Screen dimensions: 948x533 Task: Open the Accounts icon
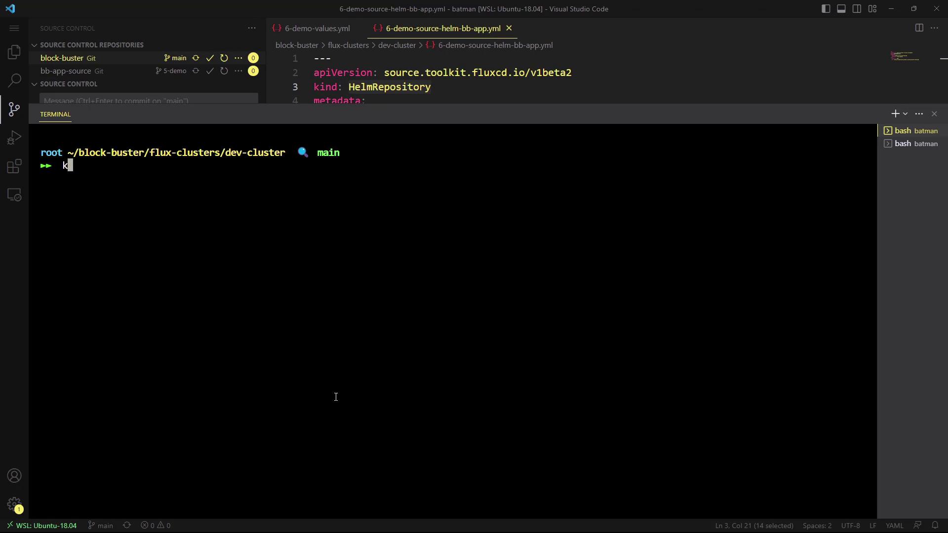(x=14, y=476)
